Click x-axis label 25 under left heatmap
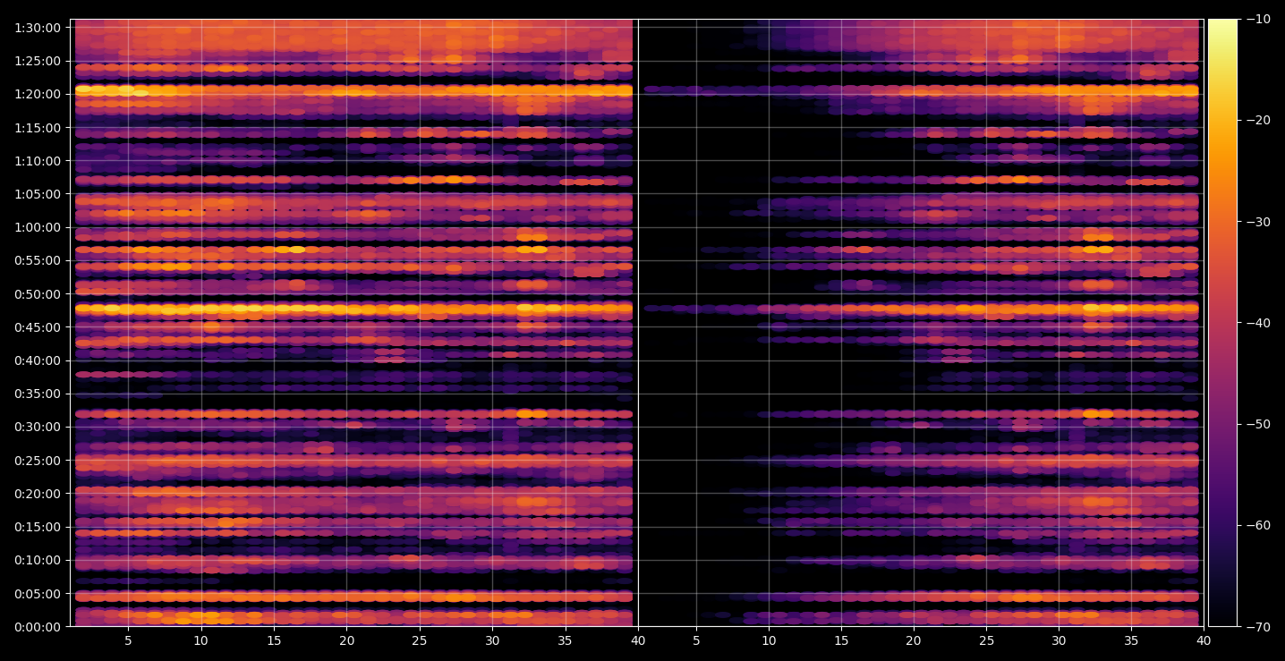Image resolution: width=1285 pixels, height=661 pixels. [x=420, y=640]
